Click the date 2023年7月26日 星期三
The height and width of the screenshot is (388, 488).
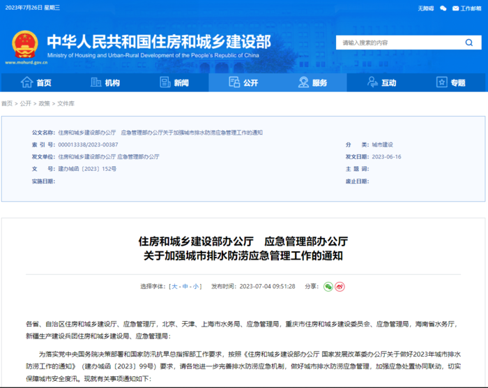click(x=32, y=8)
